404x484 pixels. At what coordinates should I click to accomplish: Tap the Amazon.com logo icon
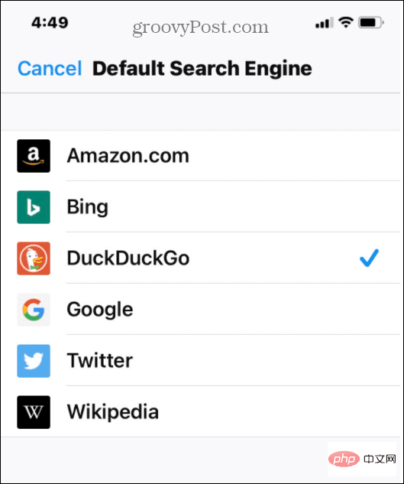[34, 156]
